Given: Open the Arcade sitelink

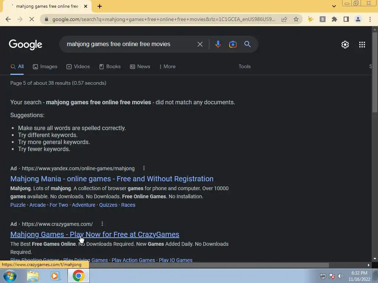Looking at the screenshot, I should click(37, 205).
